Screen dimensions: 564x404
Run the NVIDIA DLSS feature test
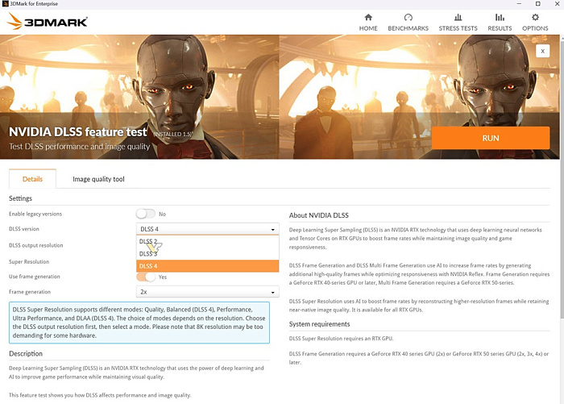coord(490,138)
